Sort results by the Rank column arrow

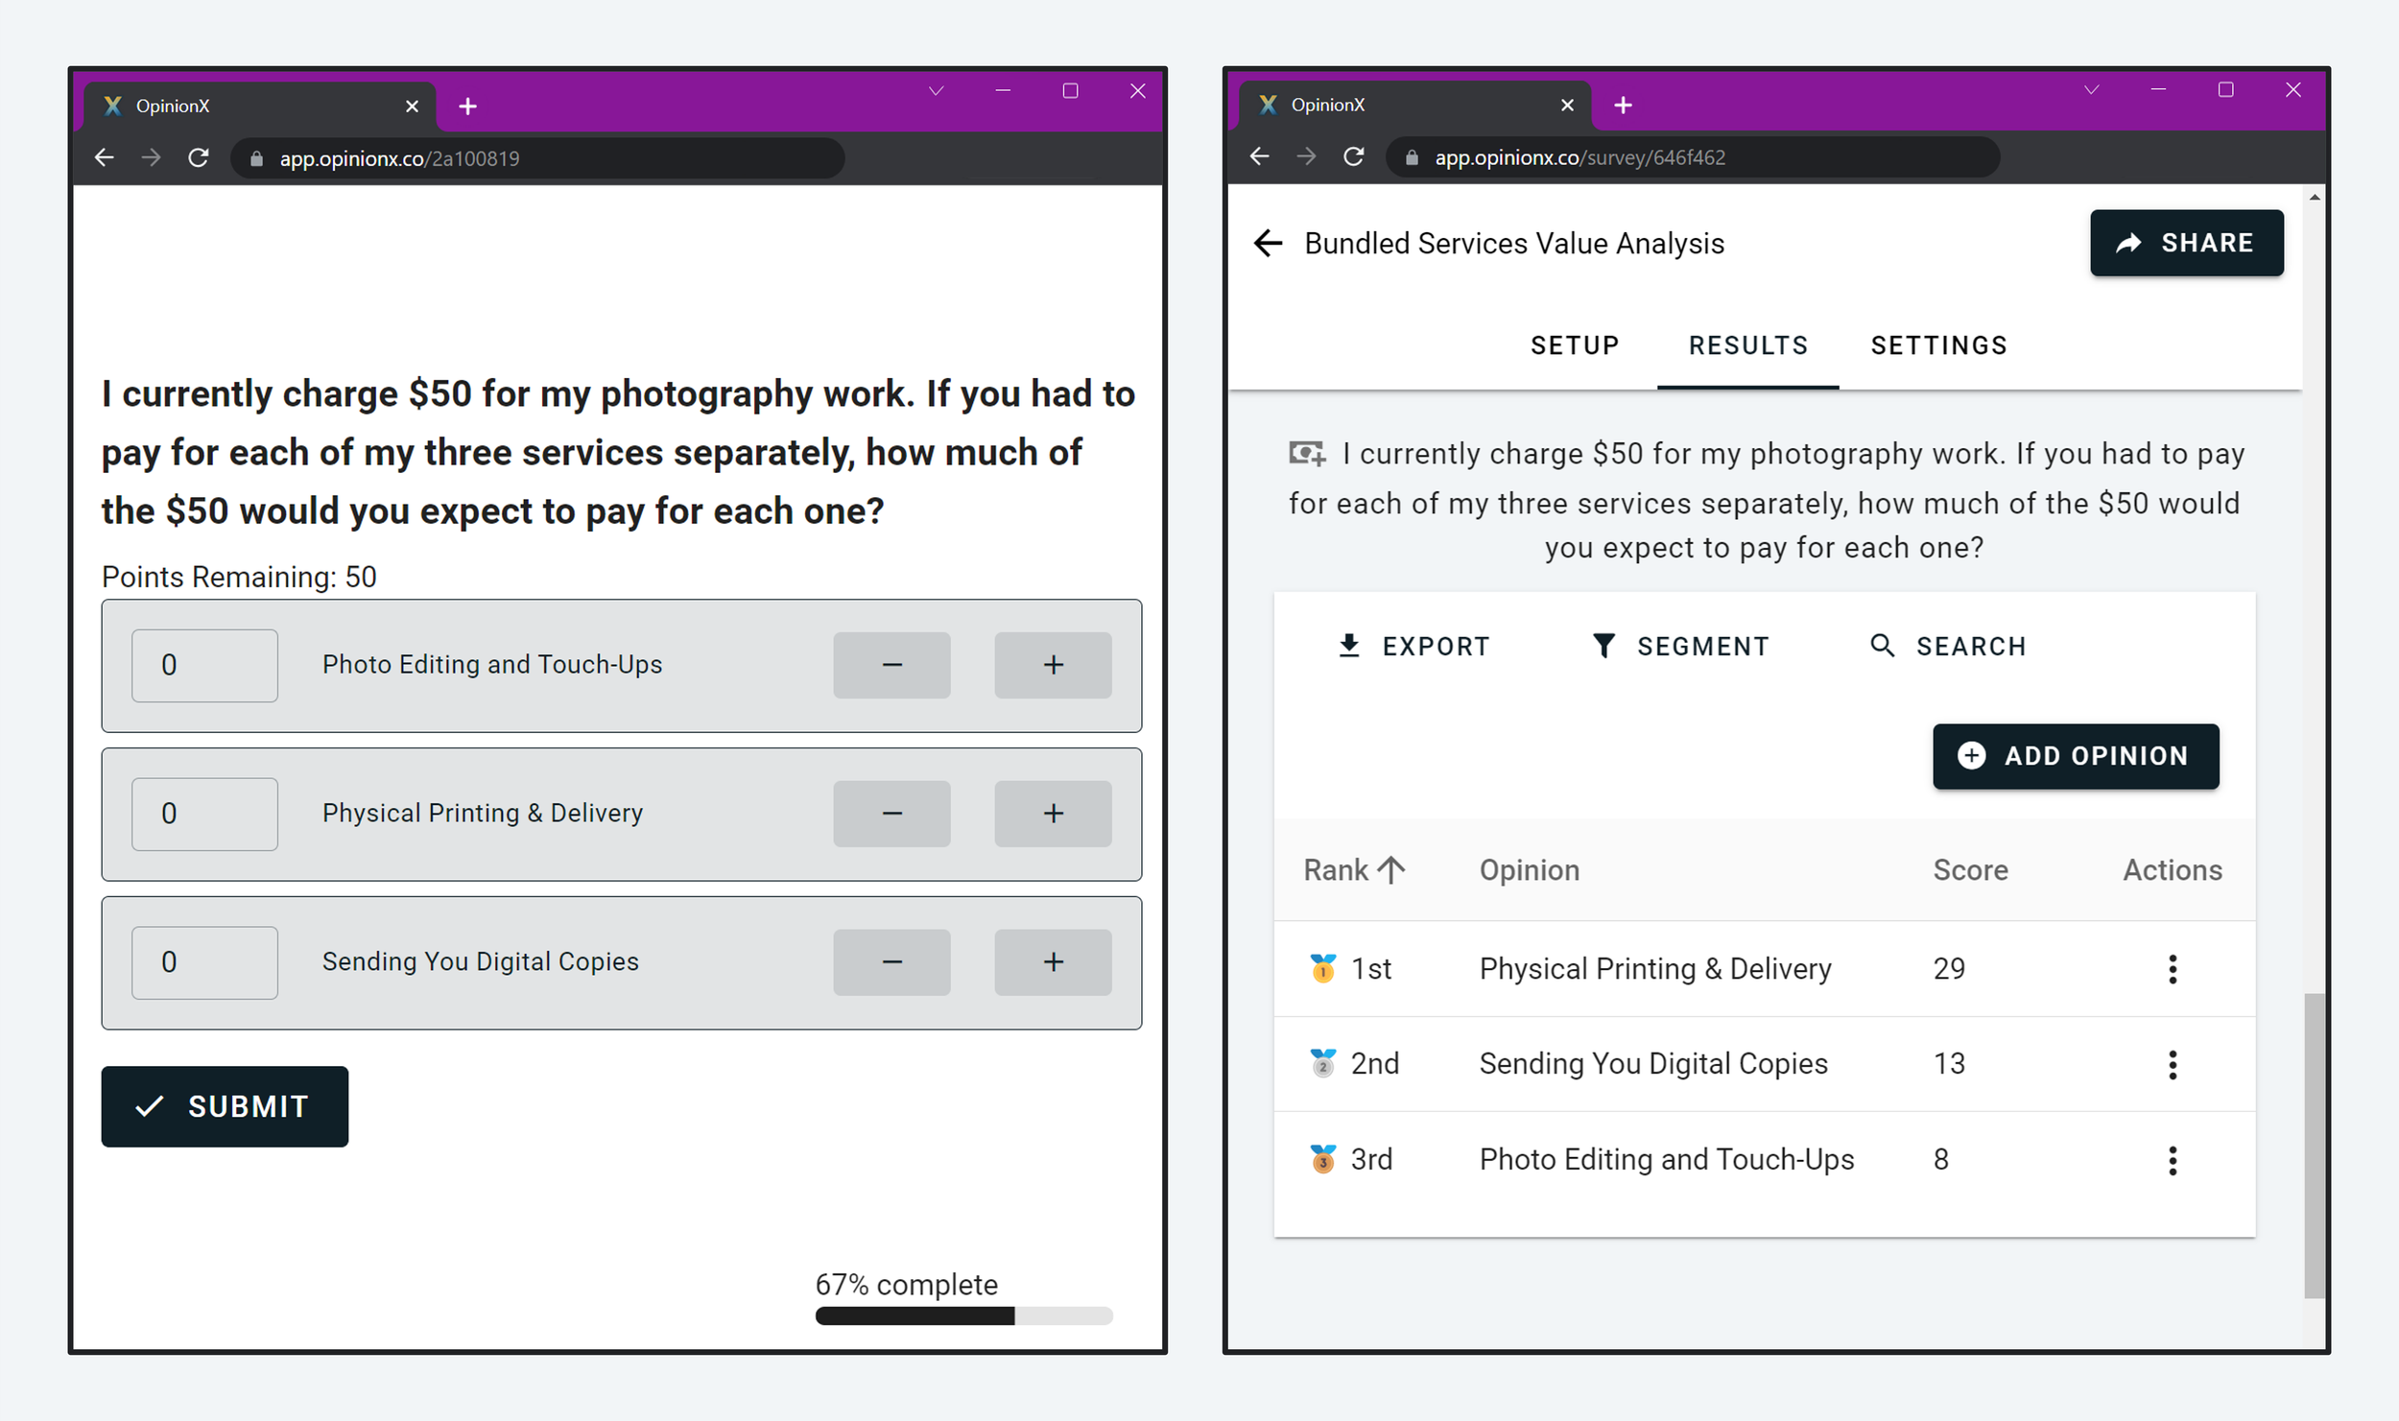[x=1390, y=869]
